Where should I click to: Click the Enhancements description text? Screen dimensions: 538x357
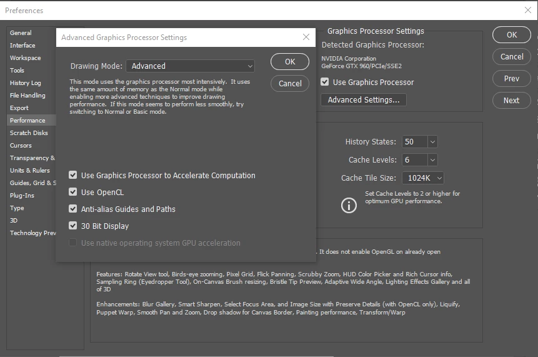[x=278, y=308]
